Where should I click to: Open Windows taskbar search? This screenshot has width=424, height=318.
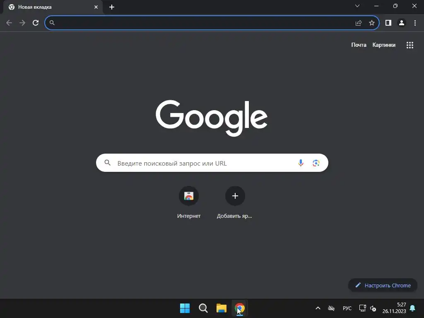point(203,308)
